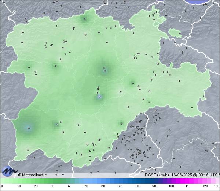Click the scale label 0

[2, 186]
